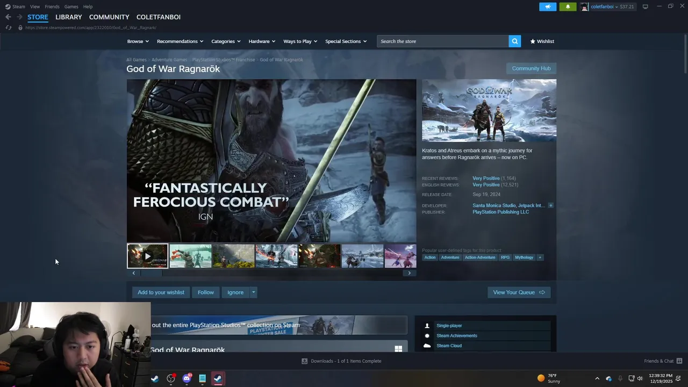Open the Ways to Play dropdown
This screenshot has width=688, height=387.
pos(300,41)
